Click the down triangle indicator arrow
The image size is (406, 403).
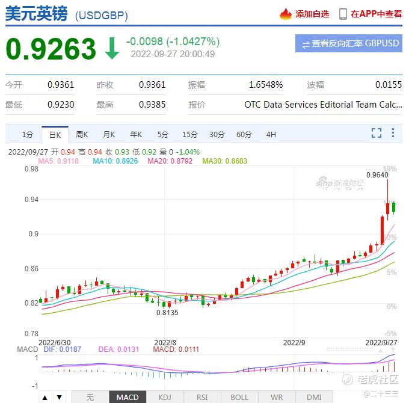(60, 398)
